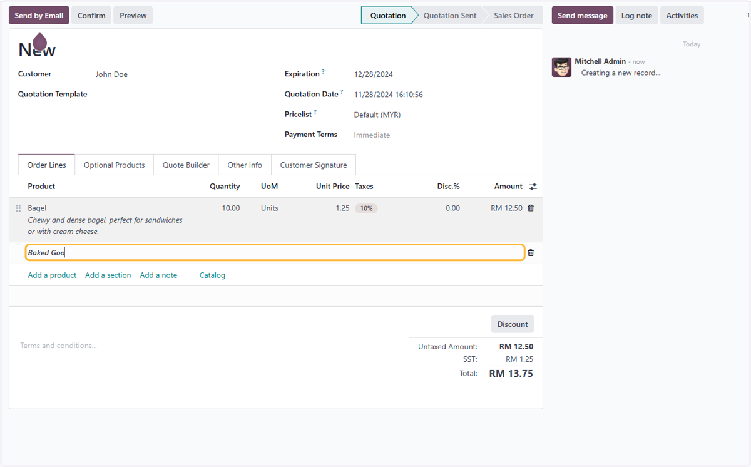751x467 pixels.
Task: Grab the Bagel row drag handle
Action: pyautogui.click(x=18, y=208)
